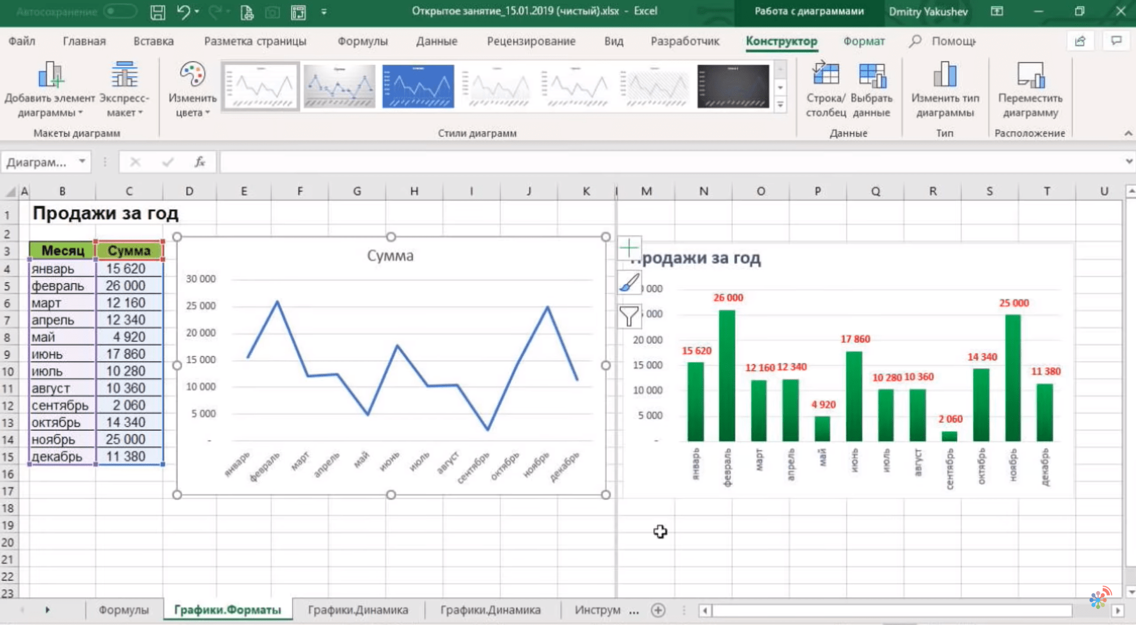The width and height of the screenshot is (1136, 625).
Task: Click Change Chart Type (Изменить тип диаграммы)
Action: pos(945,76)
